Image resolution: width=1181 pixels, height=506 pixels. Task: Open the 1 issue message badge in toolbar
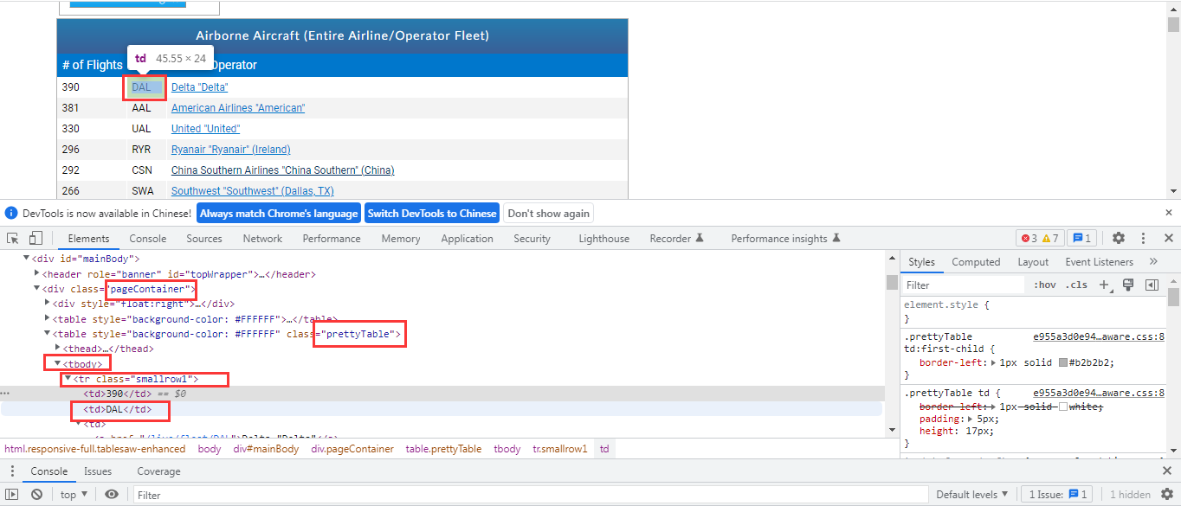click(1081, 238)
